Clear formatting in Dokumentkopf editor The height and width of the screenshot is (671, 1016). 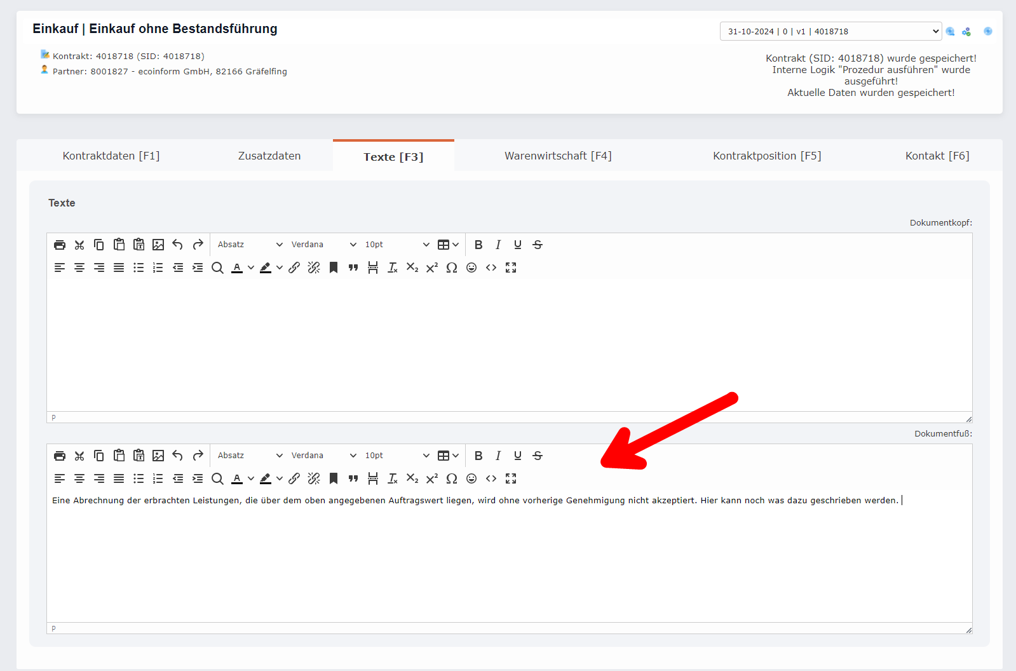[393, 268]
